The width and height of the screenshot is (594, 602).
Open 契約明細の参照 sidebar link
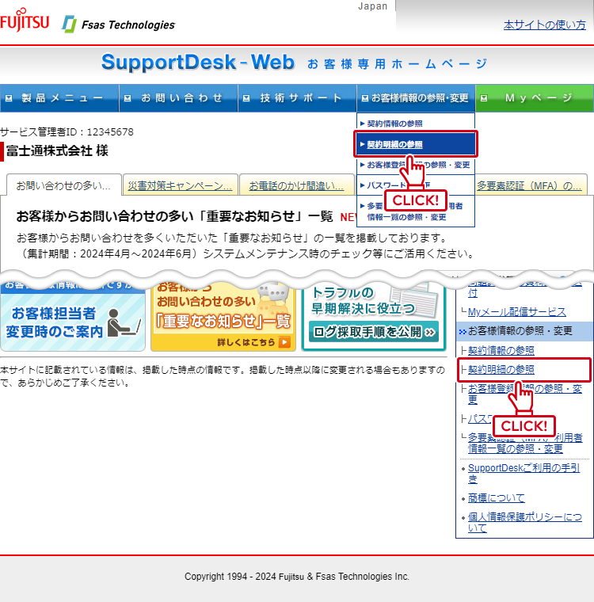[x=501, y=369]
